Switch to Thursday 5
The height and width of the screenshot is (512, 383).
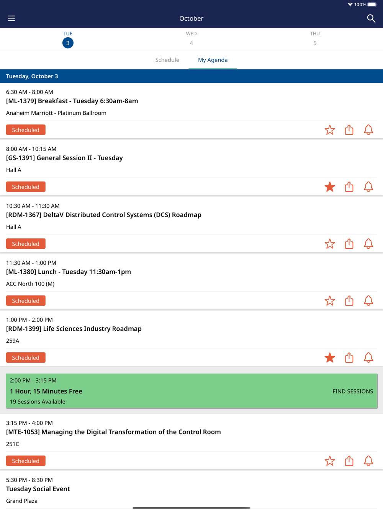[315, 39]
